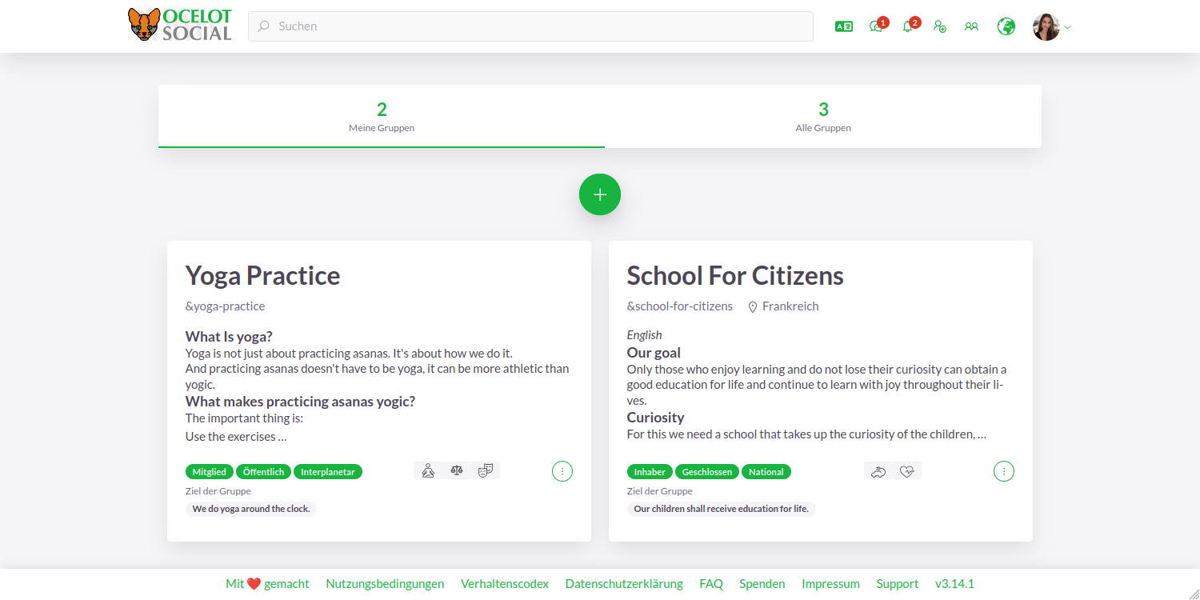Open the Nutzungsbedingungen footer link
The height and width of the screenshot is (600, 1200).
point(385,584)
